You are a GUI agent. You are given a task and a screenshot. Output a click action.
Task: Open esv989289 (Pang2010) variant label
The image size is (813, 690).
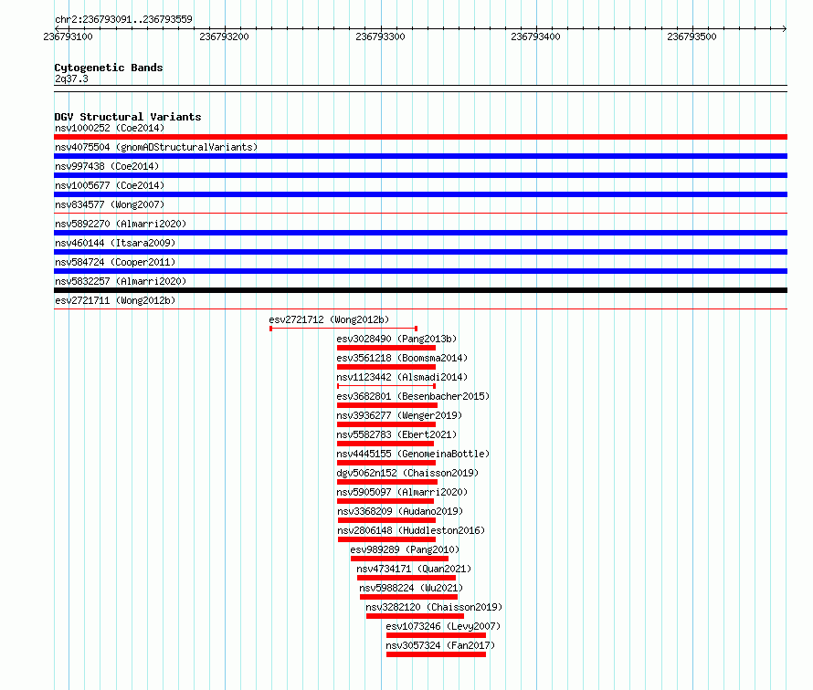coord(405,549)
